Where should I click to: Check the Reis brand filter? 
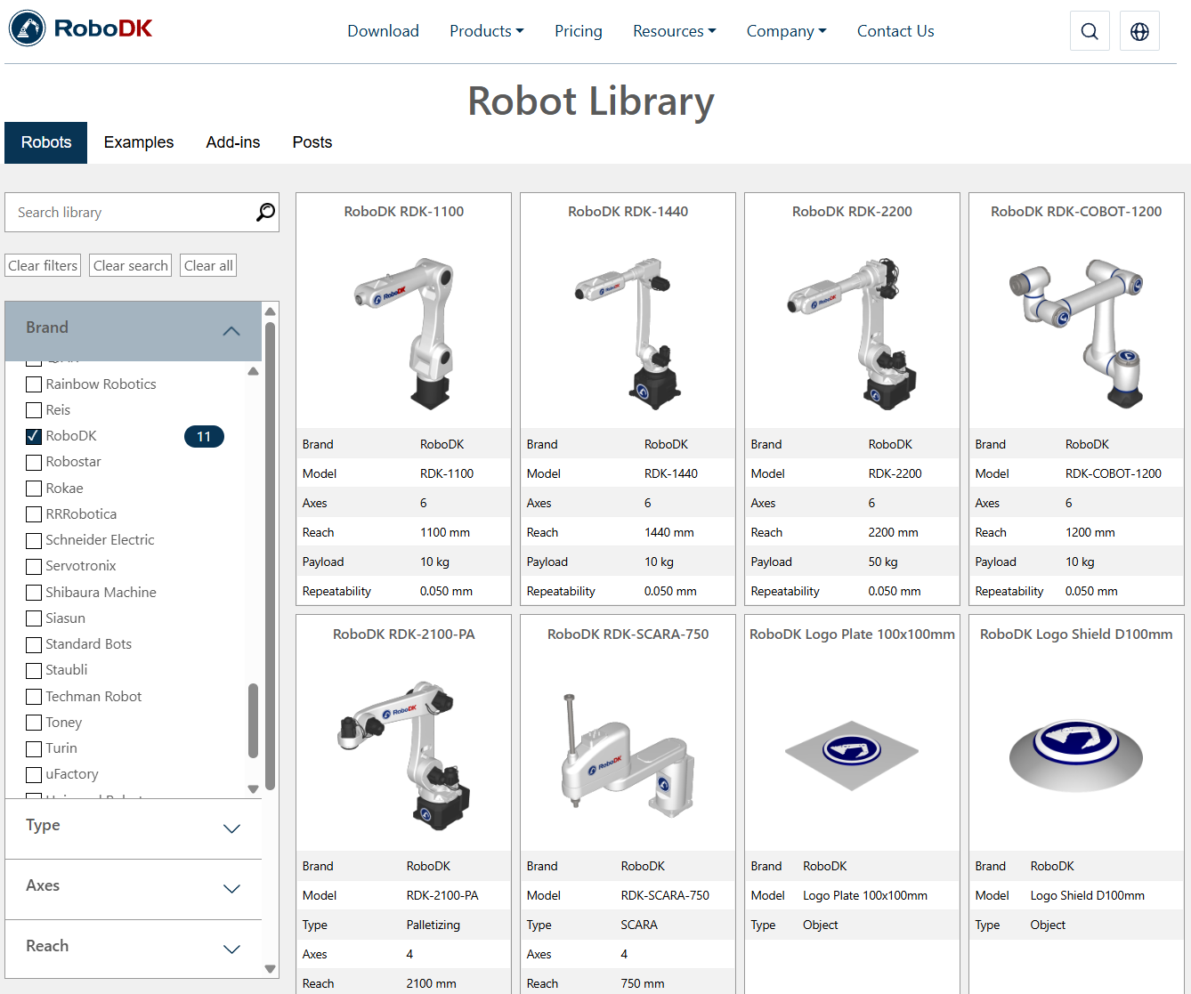tap(34, 410)
